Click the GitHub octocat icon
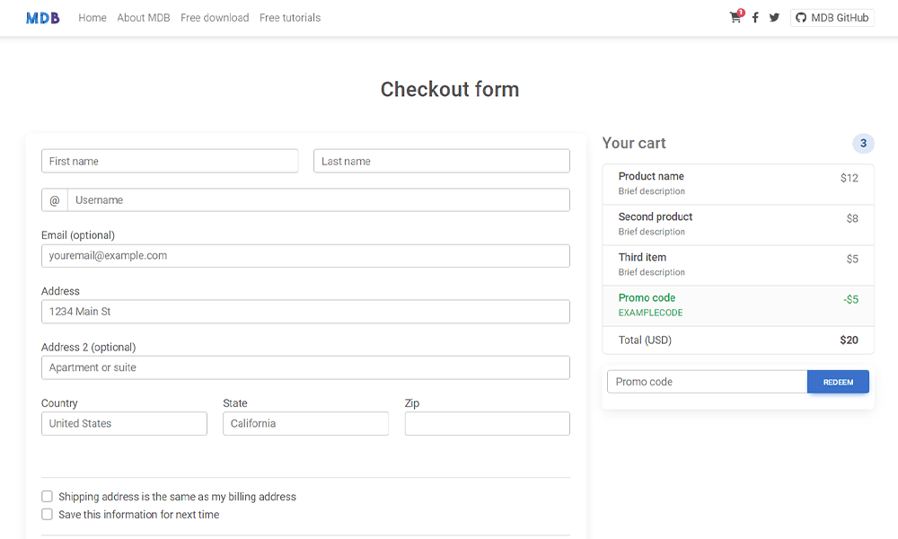 [x=798, y=17]
